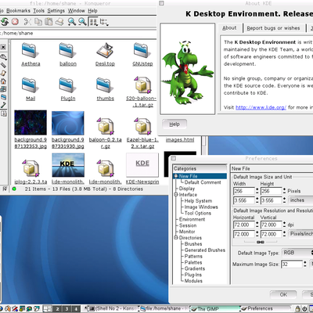Open the History scroll icon in sidebar
Image resolution: width=313 pixels, height=313 pixels.
(x=3, y=73)
